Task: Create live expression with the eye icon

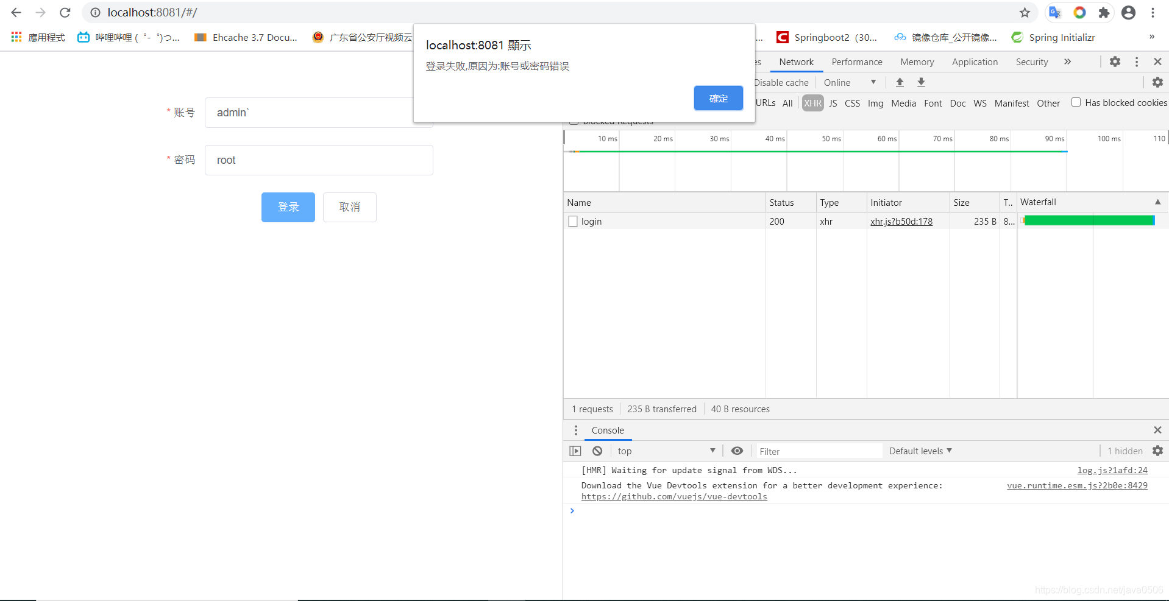Action: click(x=737, y=451)
